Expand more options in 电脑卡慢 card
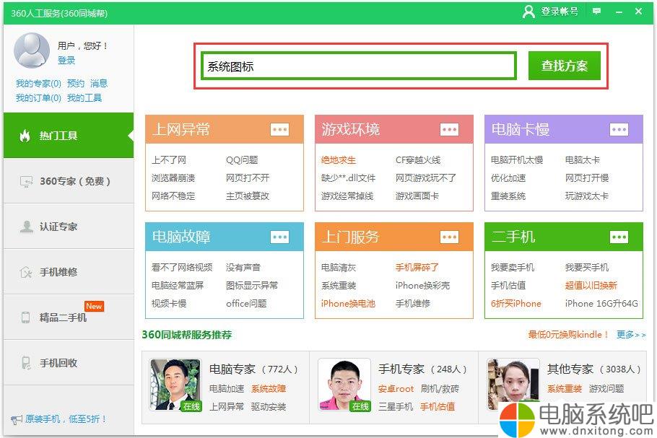Image resolution: width=657 pixels, height=438 pixels. pos(619,129)
